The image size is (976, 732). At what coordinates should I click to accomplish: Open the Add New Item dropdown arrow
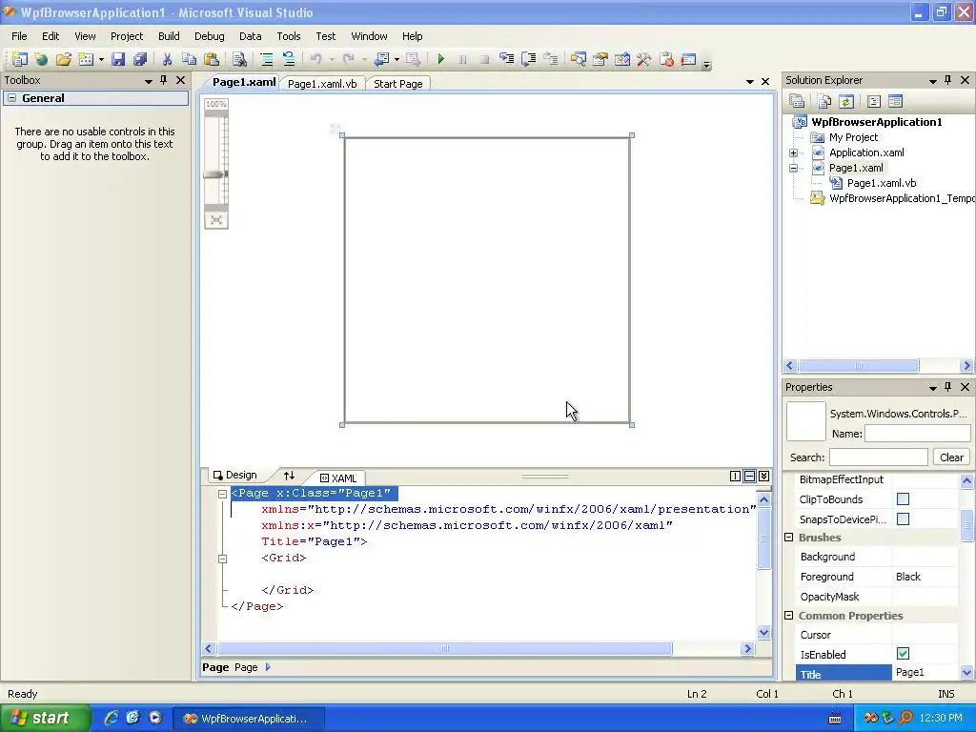tap(101, 60)
